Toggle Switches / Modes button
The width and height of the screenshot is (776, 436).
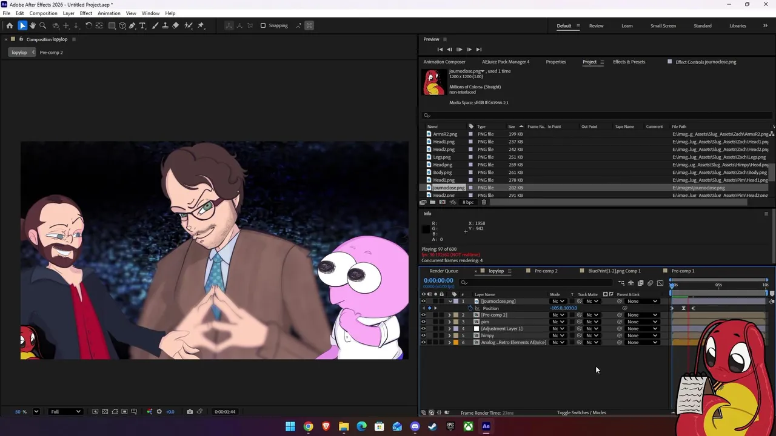pyautogui.click(x=581, y=412)
